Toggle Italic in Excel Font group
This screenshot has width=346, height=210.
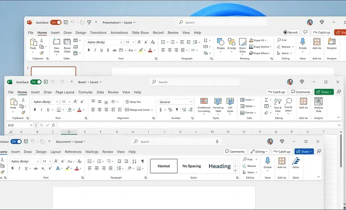(x=41, y=110)
